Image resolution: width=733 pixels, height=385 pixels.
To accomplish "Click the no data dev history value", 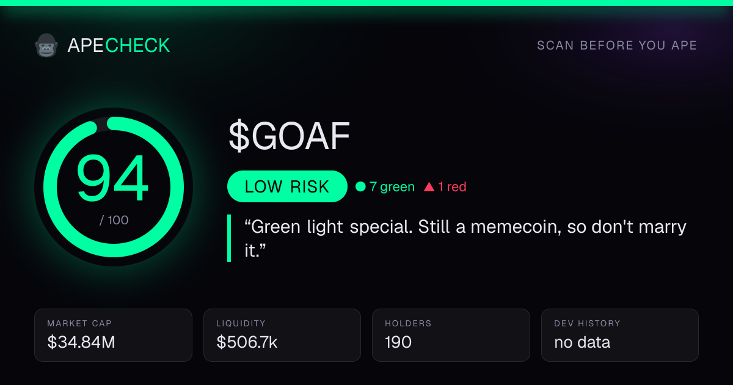I will point(582,342).
